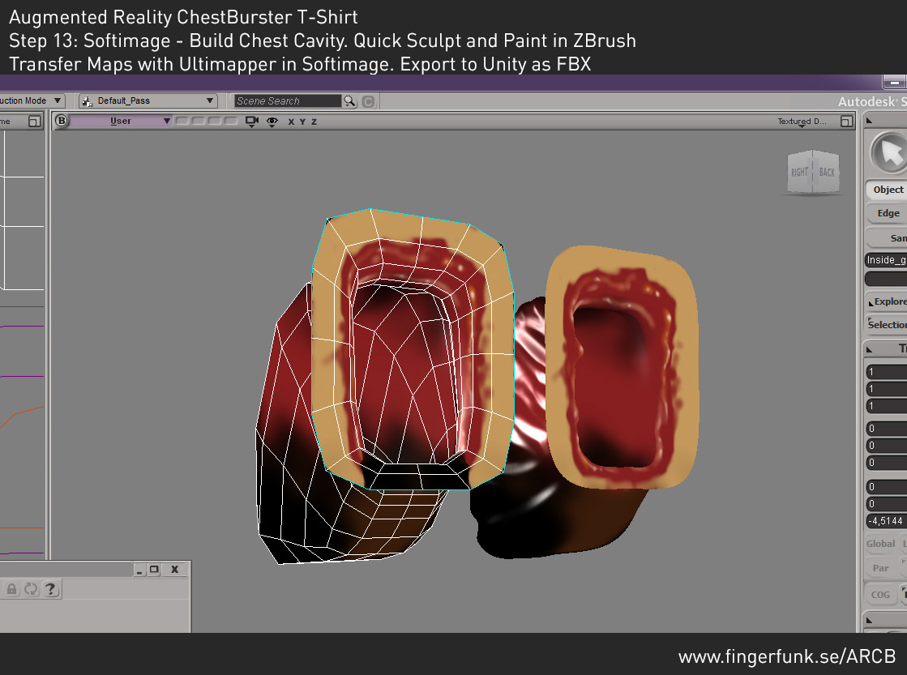Maximize the left-side viewport pane

click(x=35, y=122)
